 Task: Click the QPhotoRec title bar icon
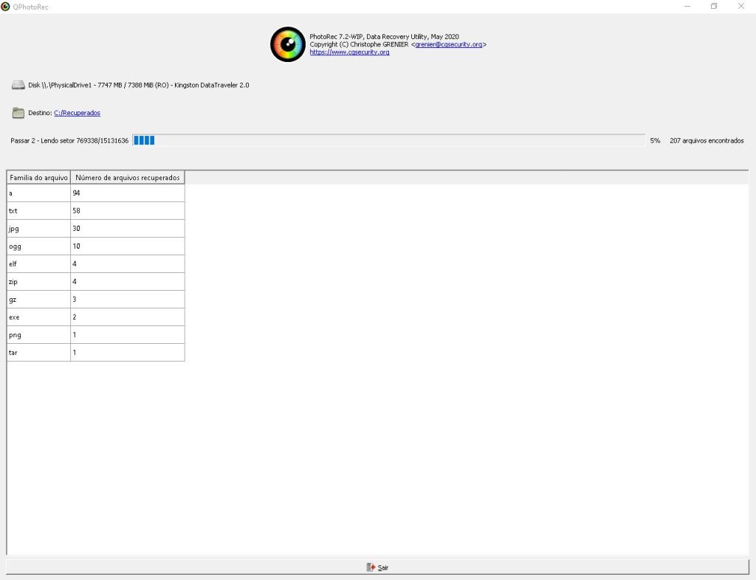pos(7,7)
